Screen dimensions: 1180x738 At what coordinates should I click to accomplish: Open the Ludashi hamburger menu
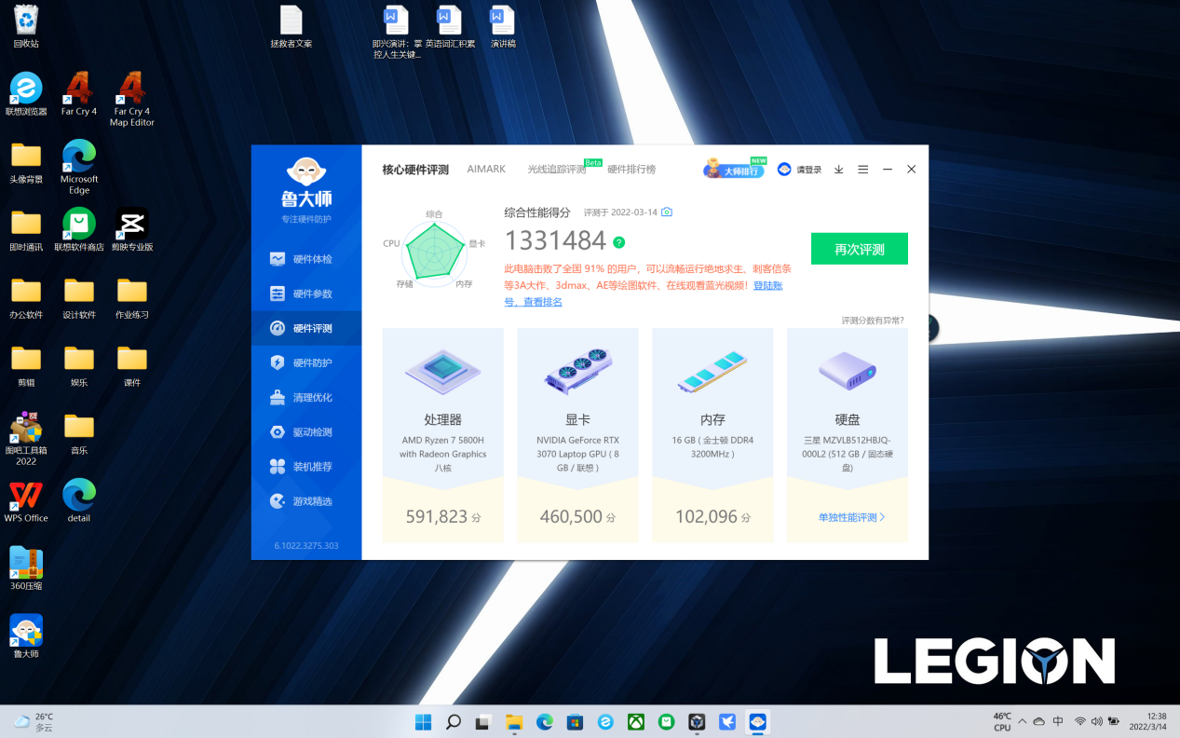863,170
